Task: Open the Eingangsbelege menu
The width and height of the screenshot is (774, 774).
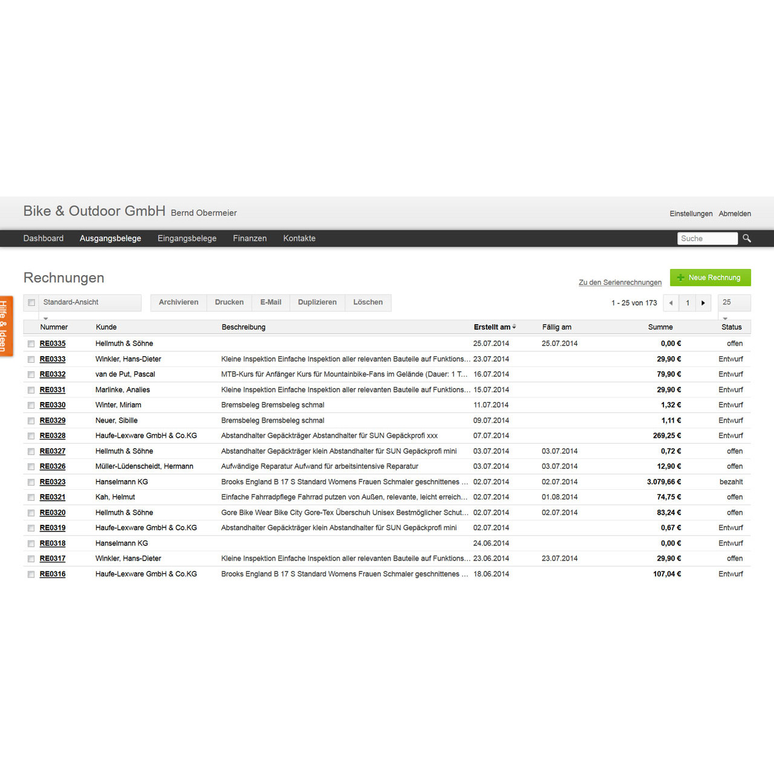Action: [x=187, y=238]
